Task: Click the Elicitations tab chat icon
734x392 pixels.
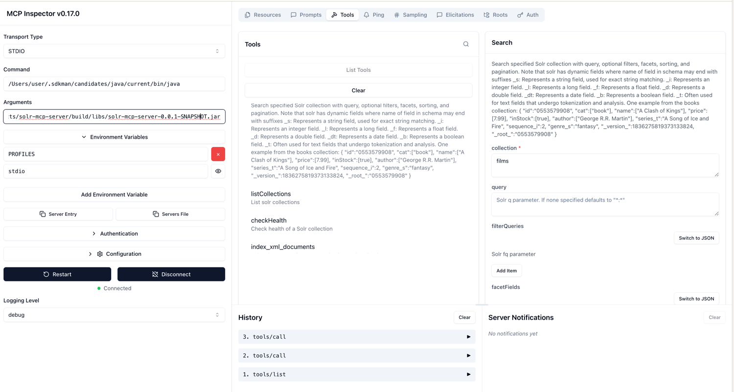Action: [439, 15]
